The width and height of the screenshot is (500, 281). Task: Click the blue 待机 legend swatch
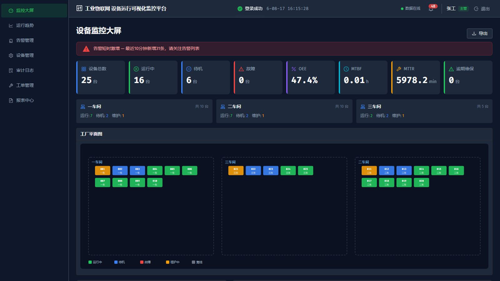point(116,262)
